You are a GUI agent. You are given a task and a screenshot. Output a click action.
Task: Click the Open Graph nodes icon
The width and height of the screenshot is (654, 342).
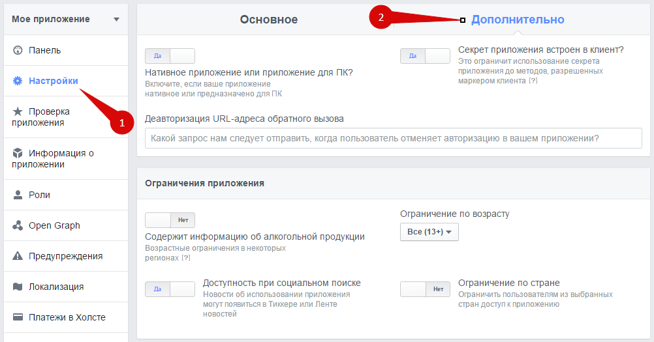click(18, 225)
